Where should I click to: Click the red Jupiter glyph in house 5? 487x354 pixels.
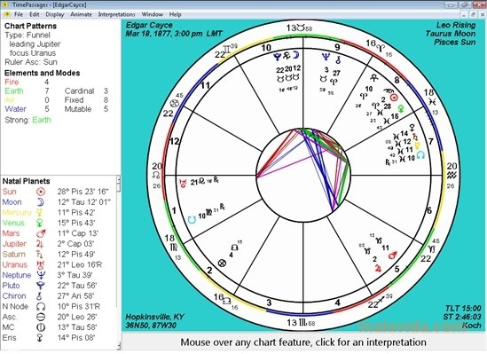coord(378,268)
